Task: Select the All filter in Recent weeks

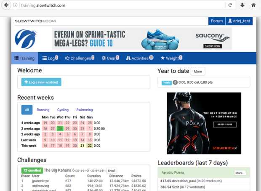Action: (x=27, y=110)
